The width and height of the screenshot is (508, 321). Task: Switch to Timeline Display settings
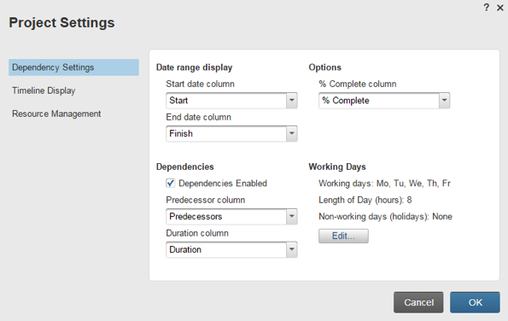pyautogui.click(x=44, y=90)
